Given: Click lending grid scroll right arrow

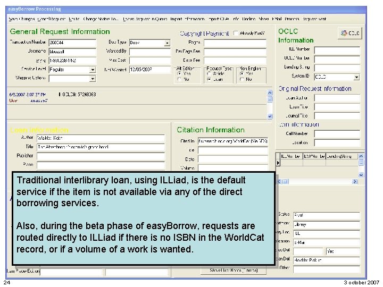Looking at the screenshot, I should (x=355, y=181).
